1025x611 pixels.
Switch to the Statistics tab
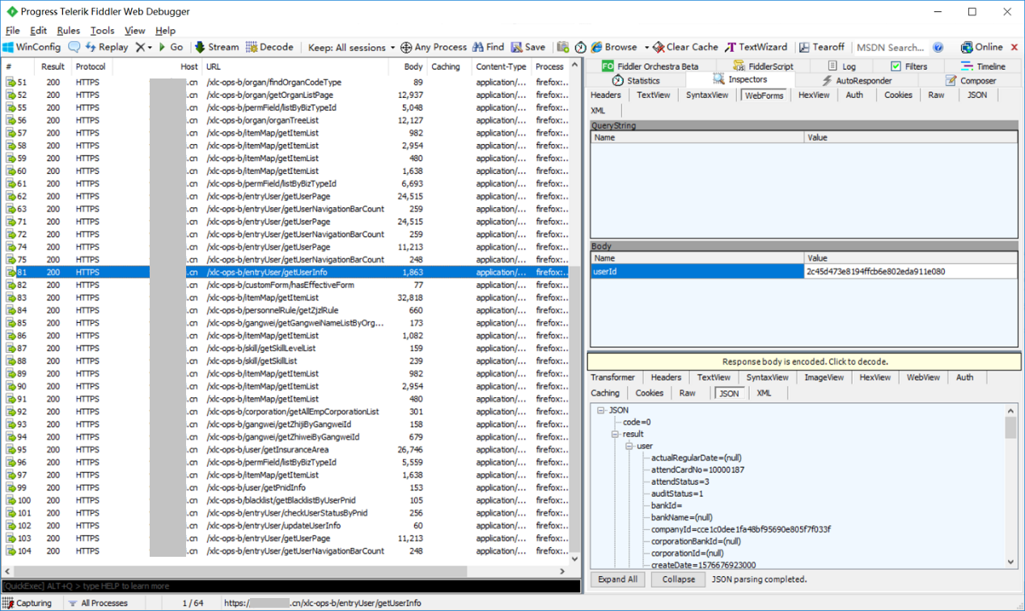point(636,81)
